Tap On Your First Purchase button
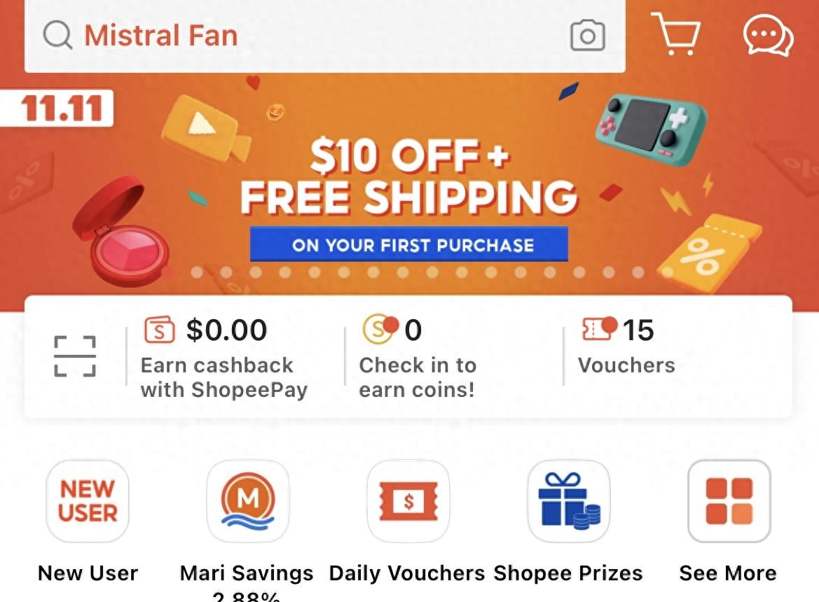Screen dimensions: 819x602 tap(409, 244)
